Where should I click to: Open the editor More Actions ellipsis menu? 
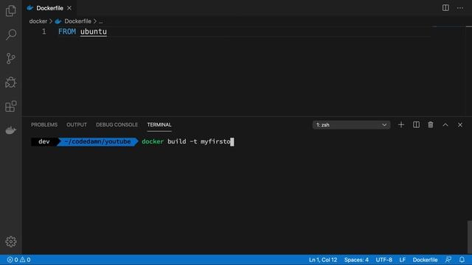point(460,8)
